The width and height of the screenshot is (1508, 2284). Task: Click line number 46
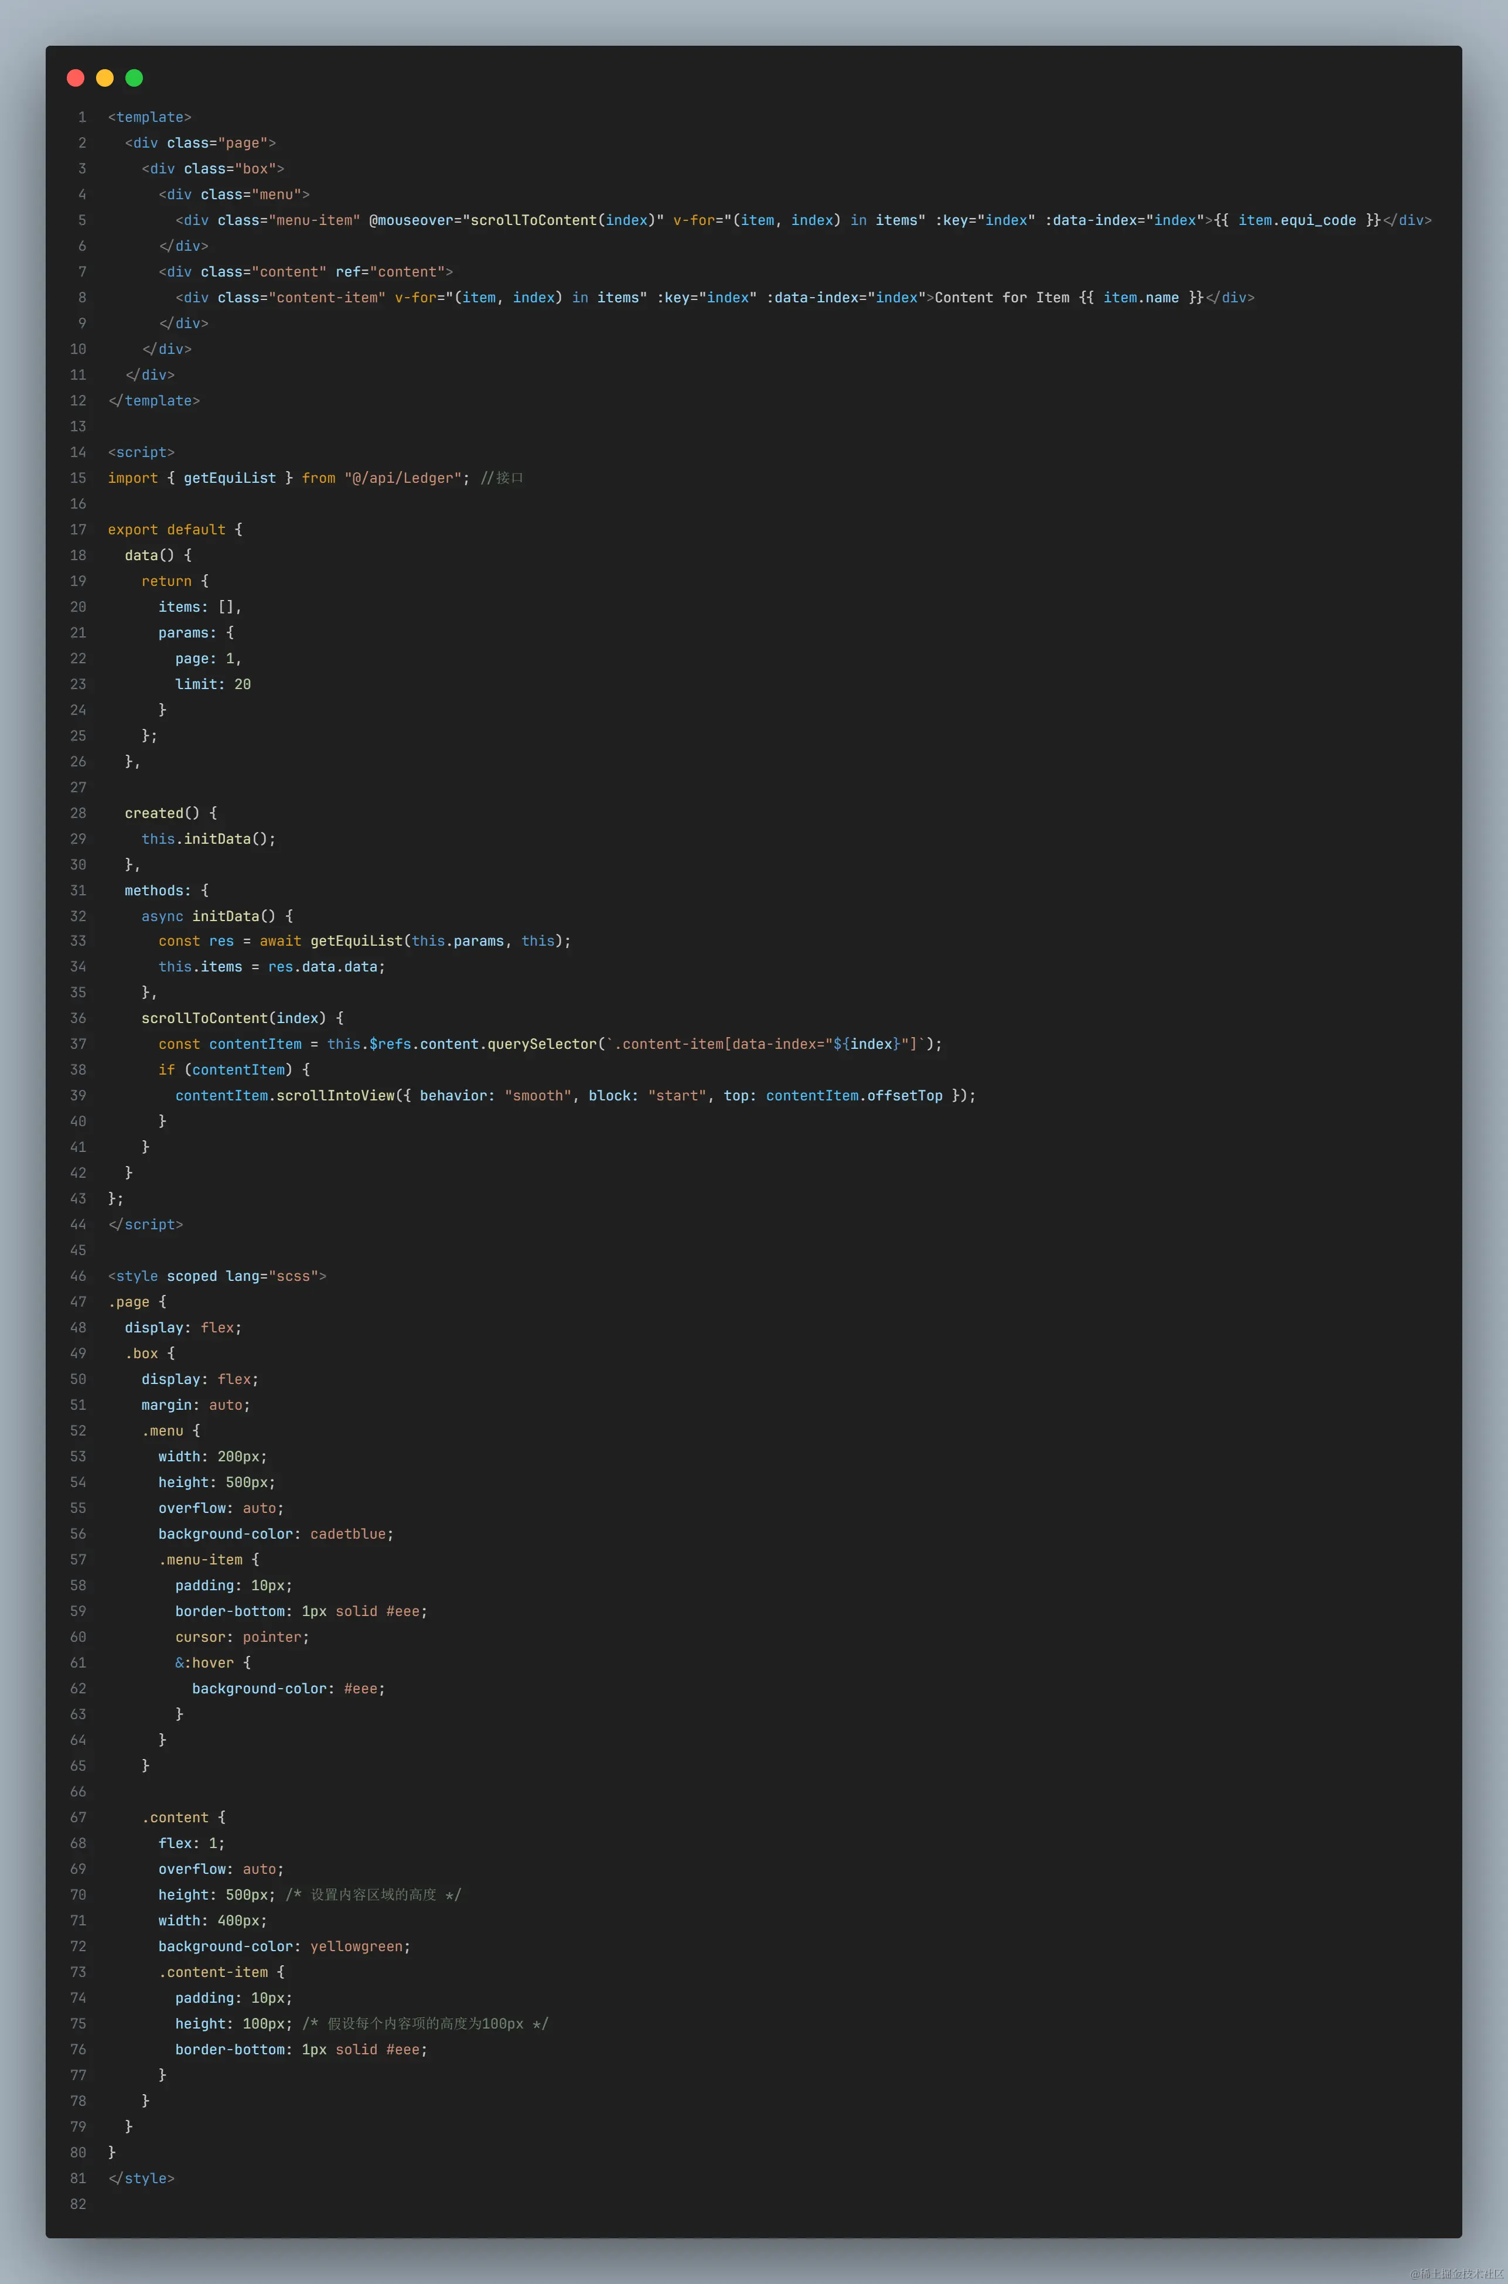pos(78,1276)
